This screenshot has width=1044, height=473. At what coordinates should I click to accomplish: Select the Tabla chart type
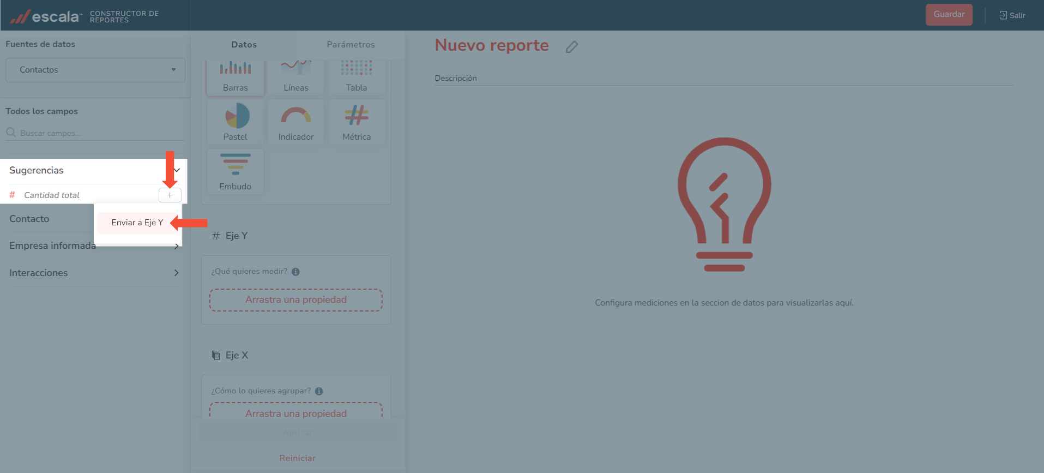357,77
